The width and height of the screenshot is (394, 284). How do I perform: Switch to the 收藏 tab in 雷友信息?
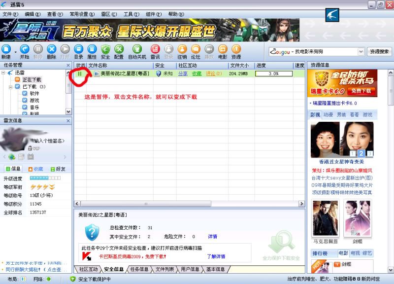tap(35, 169)
